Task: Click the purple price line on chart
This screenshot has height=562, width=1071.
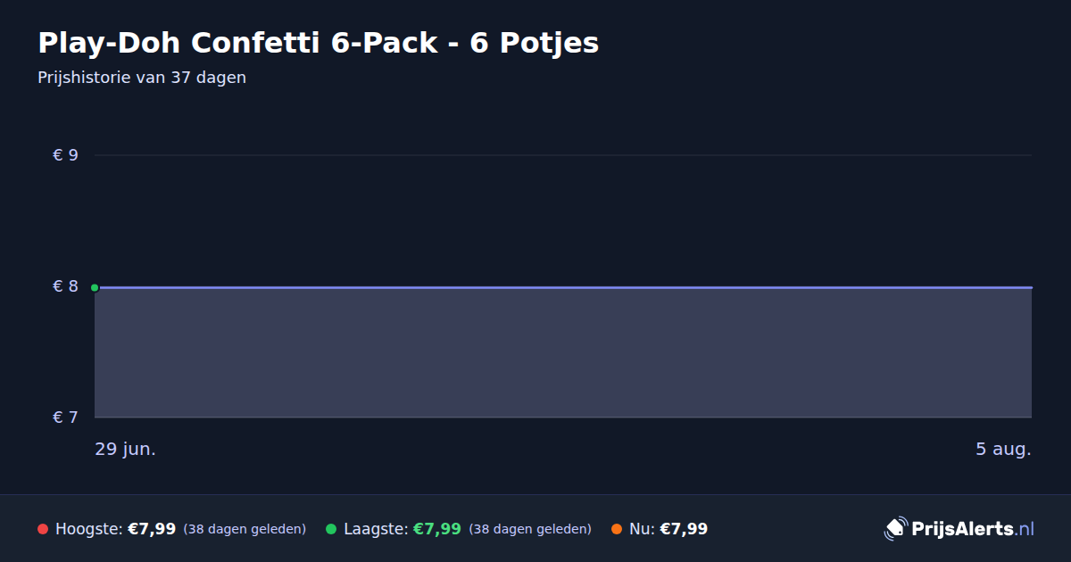Action: (x=563, y=287)
